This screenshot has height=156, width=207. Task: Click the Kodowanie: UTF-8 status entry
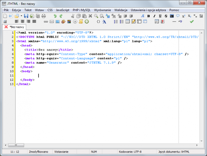pos(130,152)
